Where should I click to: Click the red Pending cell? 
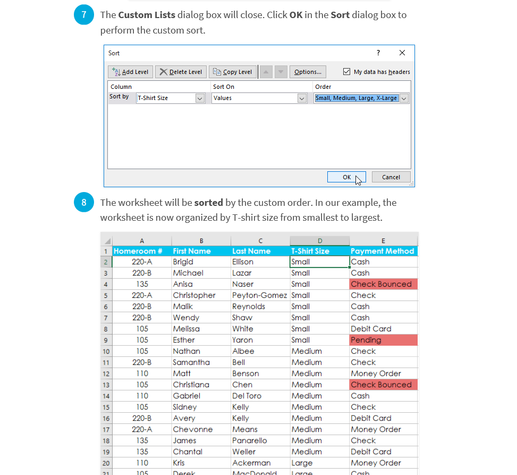[x=384, y=340]
